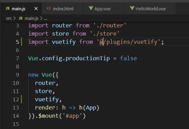This screenshot has width=189, height=129.
Task: Click the JS icon in the breadcrumb
Action: tap(21, 18)
